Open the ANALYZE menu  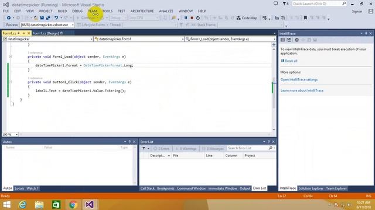point(166,11)
